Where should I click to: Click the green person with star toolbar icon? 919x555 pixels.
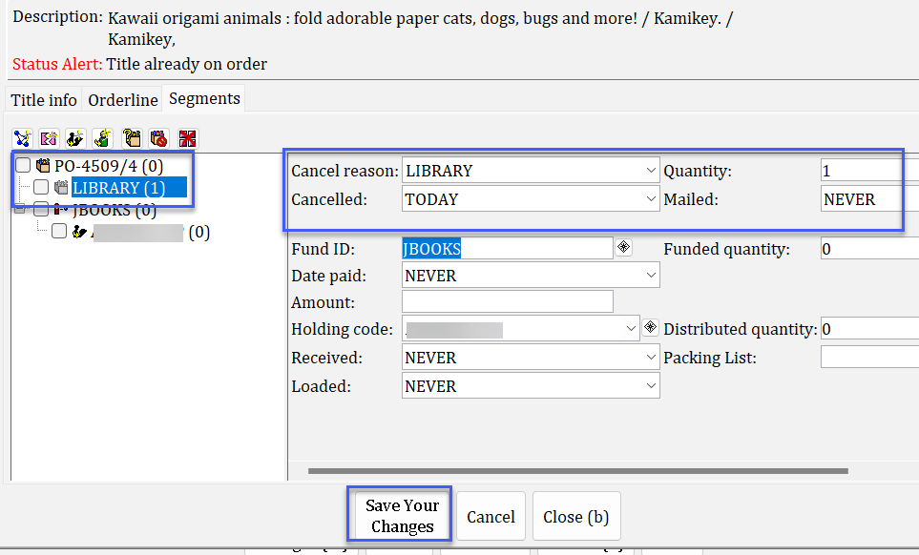point(103,139)
